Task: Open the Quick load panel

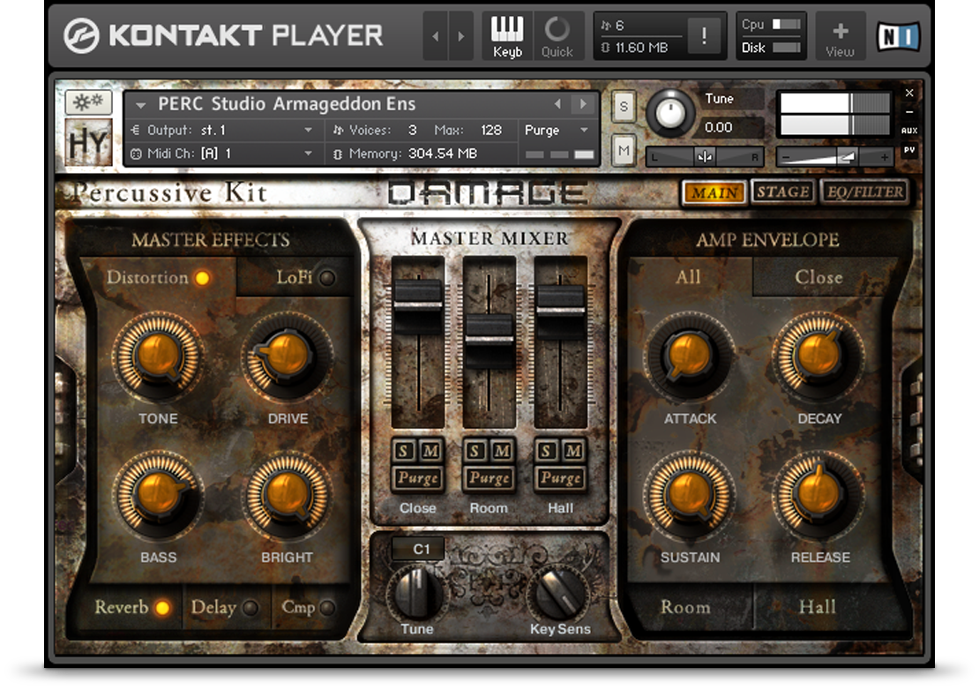Action: (x=557, y=36)
